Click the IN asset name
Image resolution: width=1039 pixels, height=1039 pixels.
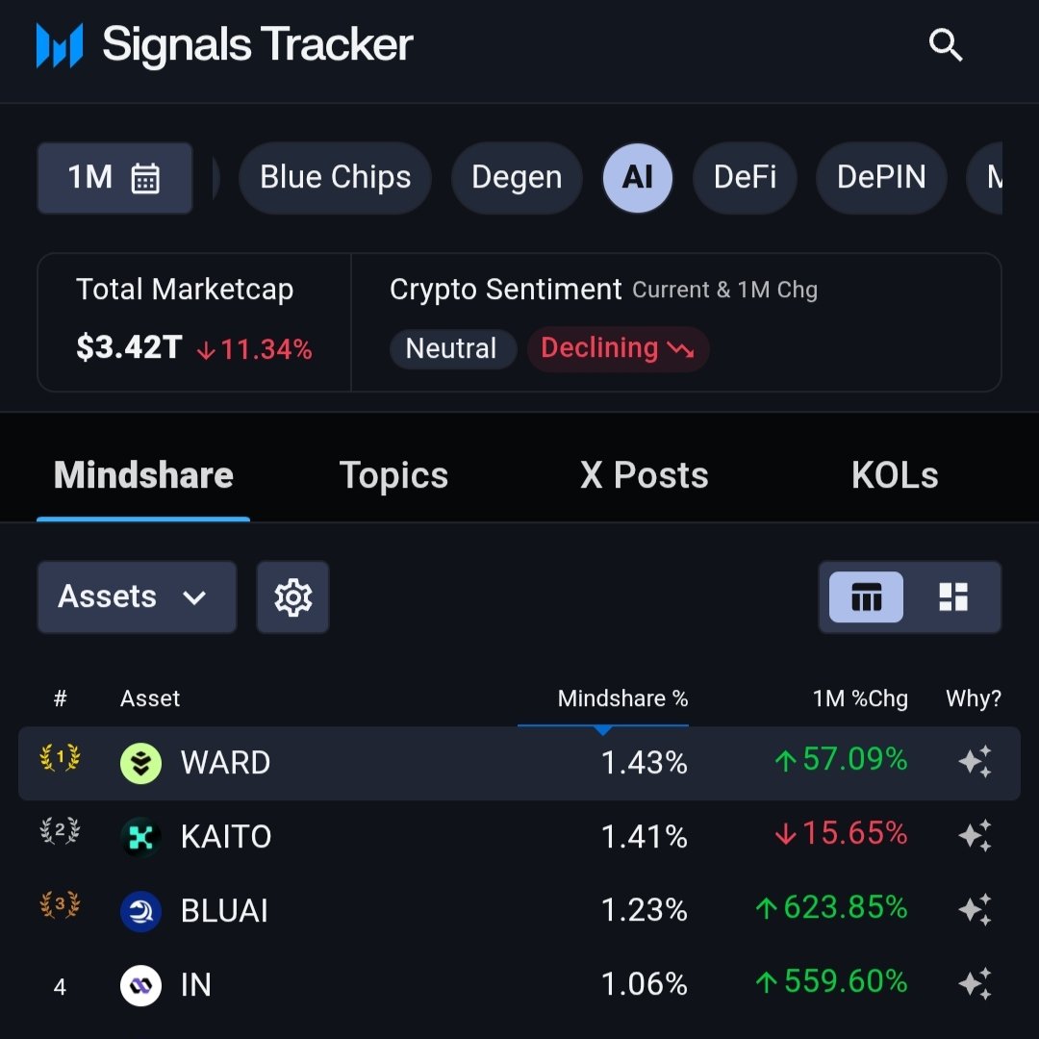pos(196,985)
